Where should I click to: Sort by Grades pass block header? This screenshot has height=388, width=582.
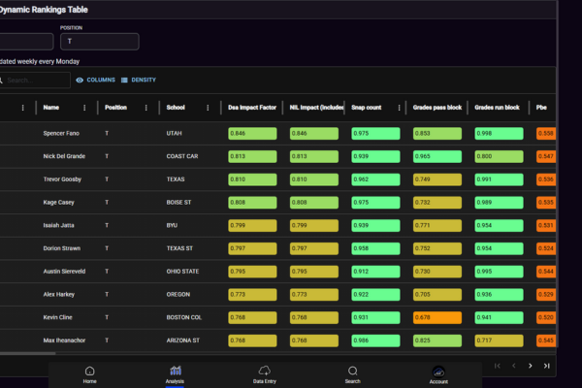pyautogui.click(x=437, y=108)
